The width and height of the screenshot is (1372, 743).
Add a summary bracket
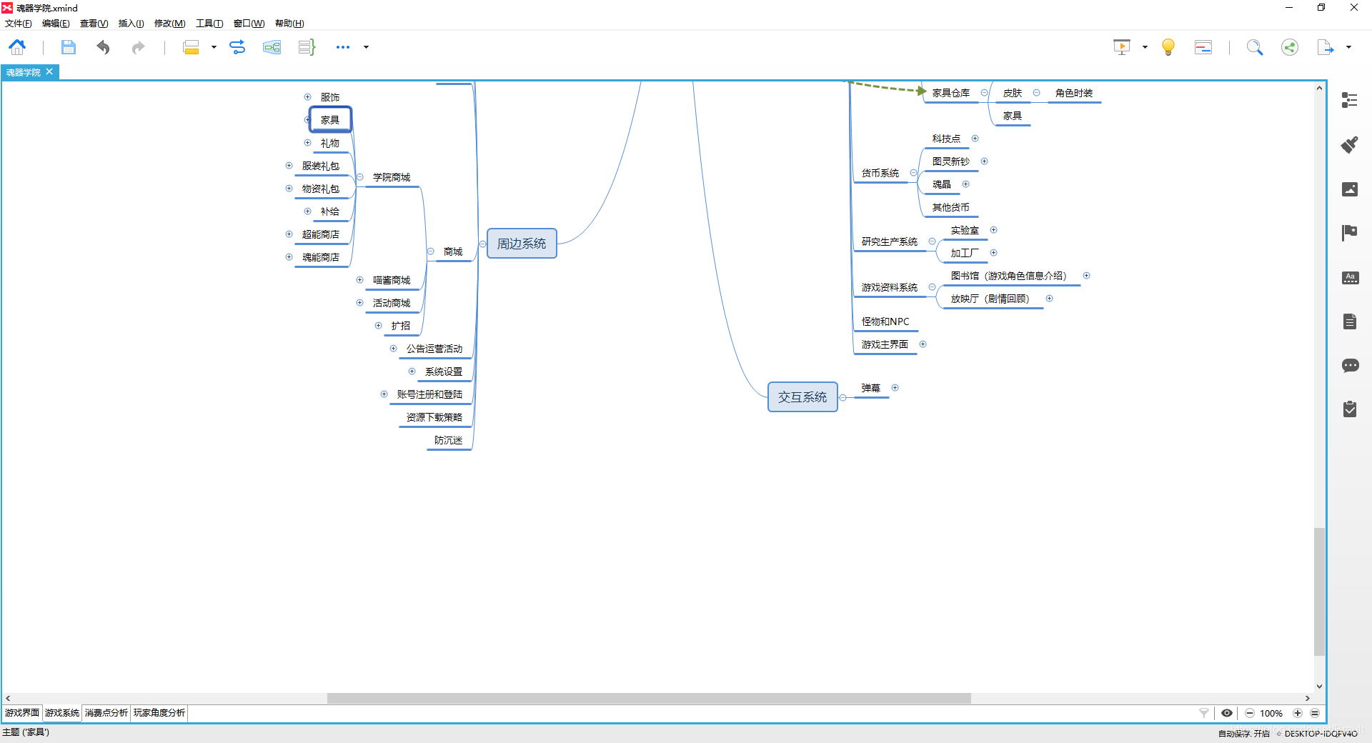click(x=307, y=47)
